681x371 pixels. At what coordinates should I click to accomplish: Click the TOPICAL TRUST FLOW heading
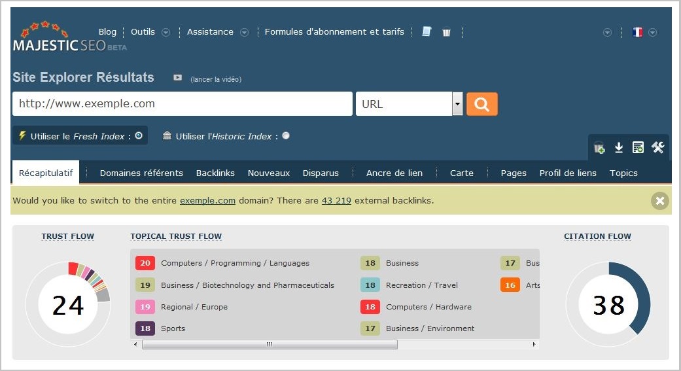click(176, 236)
